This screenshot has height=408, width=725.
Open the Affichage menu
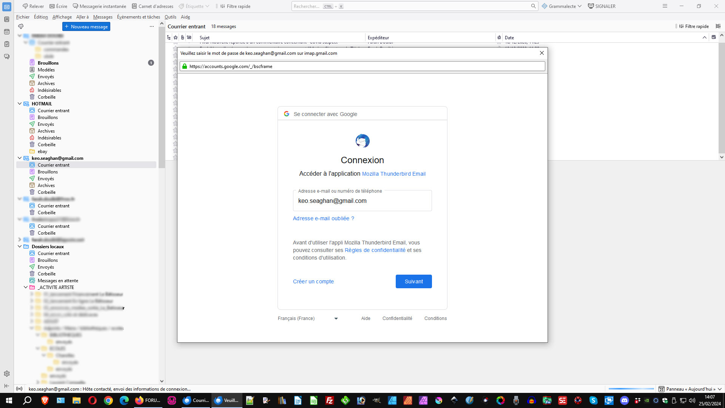click(62, 17)
